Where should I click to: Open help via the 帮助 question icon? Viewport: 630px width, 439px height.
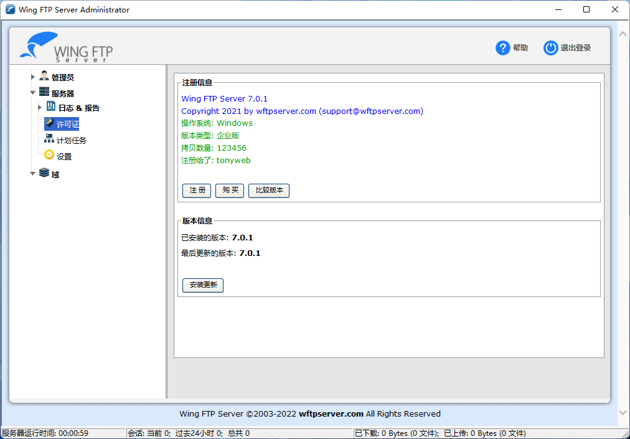coord(502,47)
